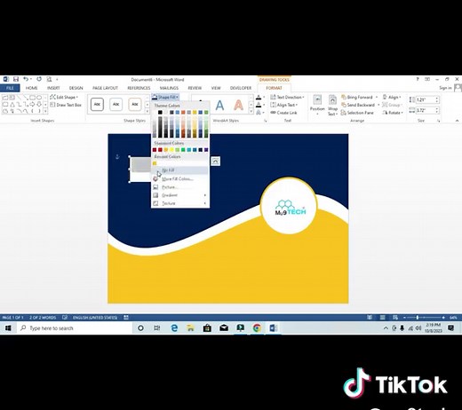Click the More Fill Colors palette icon
The width and height of the screenshot is (462, 410).
click(x=155, y=178)
